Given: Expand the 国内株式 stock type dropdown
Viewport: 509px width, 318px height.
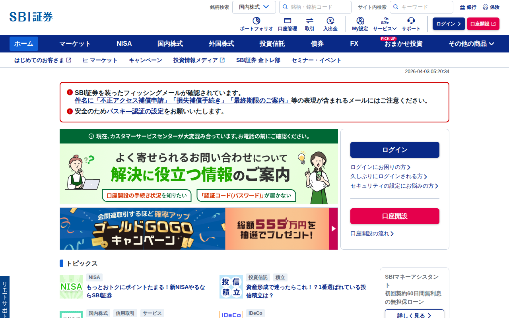Looking at the screenshot, I should tap(254, 7).
